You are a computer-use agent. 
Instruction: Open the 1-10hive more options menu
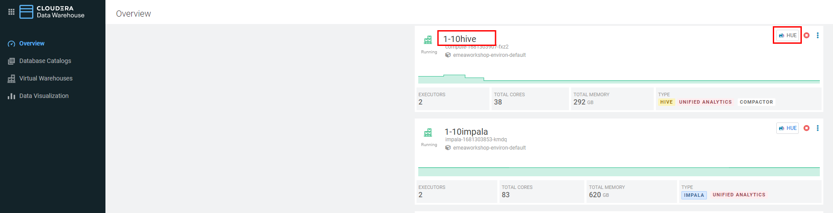click(x=818, y=35)
